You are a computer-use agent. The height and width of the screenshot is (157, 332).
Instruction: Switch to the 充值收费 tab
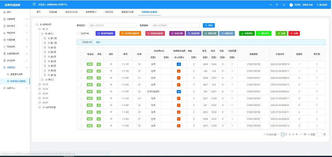[53, 12]
